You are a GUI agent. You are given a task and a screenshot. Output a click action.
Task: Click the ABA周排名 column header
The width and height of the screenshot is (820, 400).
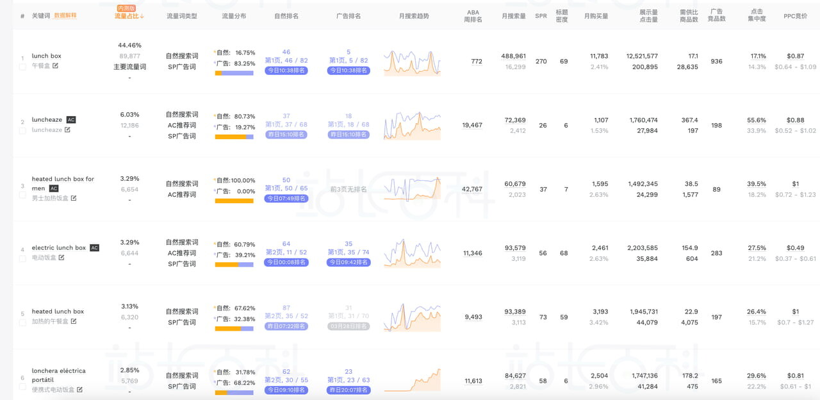click(473, 15)
